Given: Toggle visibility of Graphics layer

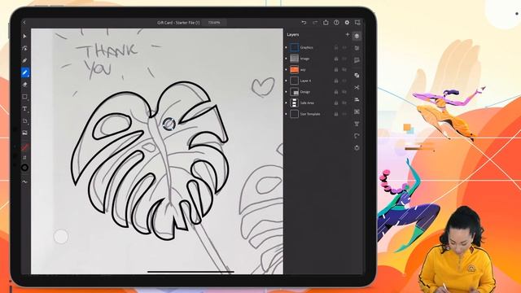Looking at the screenshot, I should tap(344, 47).
